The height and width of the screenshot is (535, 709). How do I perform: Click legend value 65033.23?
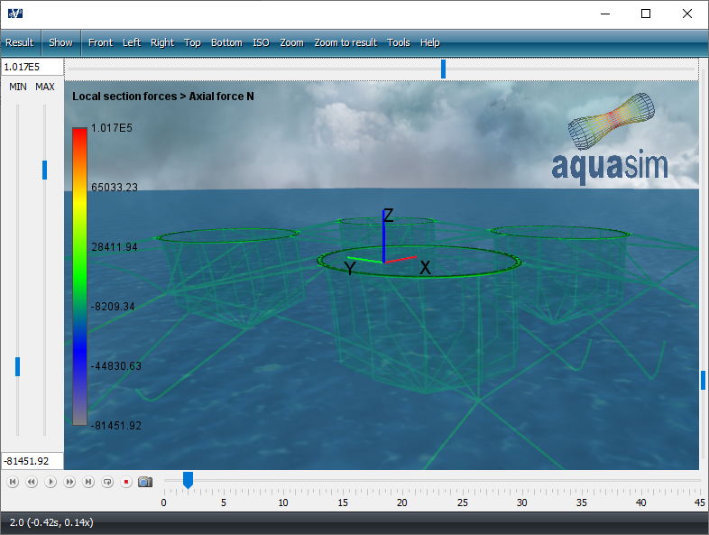coord(115,188)
